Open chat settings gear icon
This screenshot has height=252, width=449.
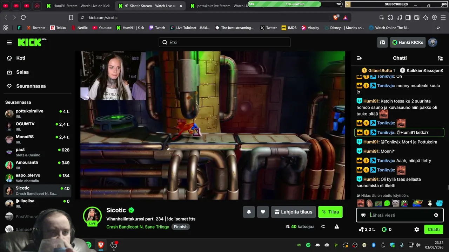point(417,230)
